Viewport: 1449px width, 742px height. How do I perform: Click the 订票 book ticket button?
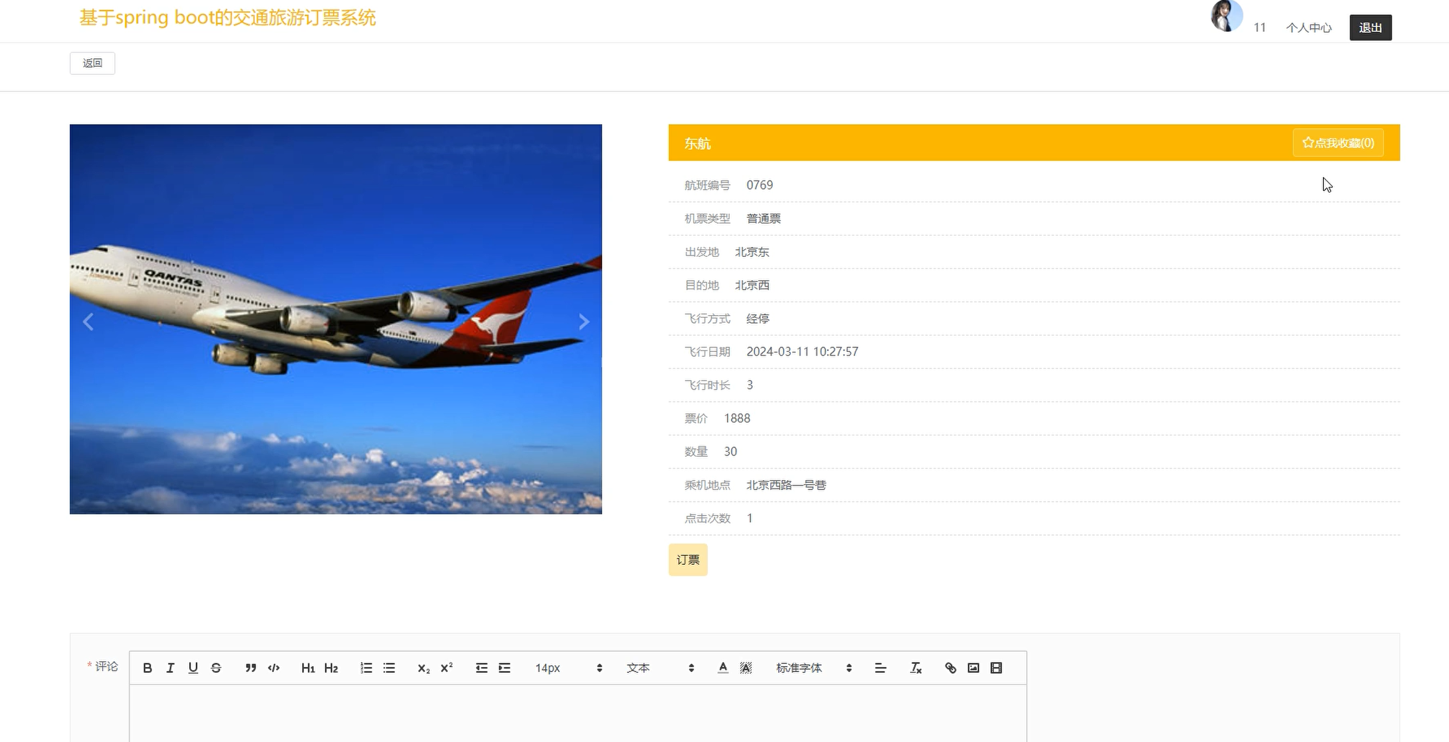coord(688,560)
